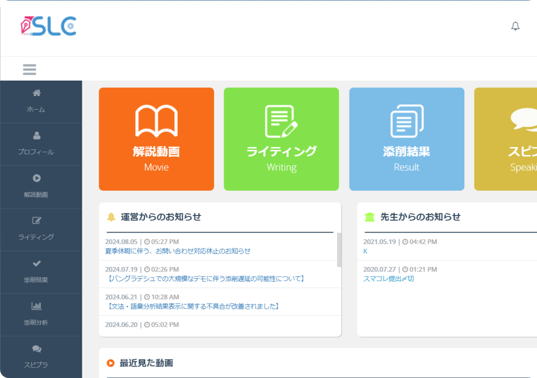Open teacher notice titled K

tap(365, 251)
